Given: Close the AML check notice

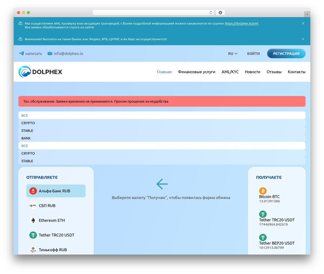Looking at the screenshot, I should 303,23.
